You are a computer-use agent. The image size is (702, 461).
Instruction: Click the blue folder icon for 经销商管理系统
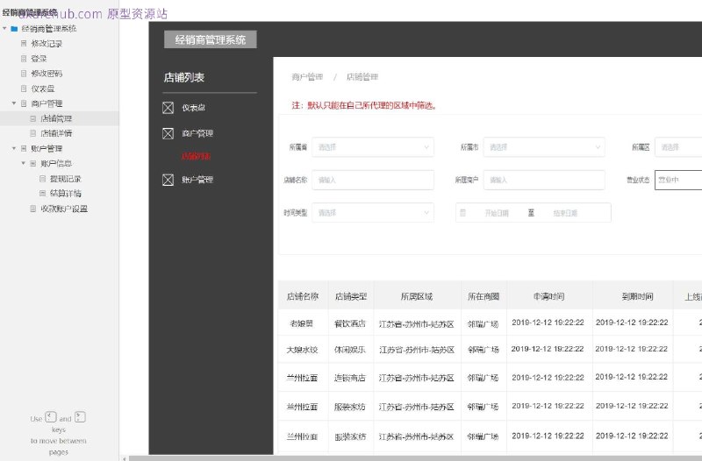(14, 29)
